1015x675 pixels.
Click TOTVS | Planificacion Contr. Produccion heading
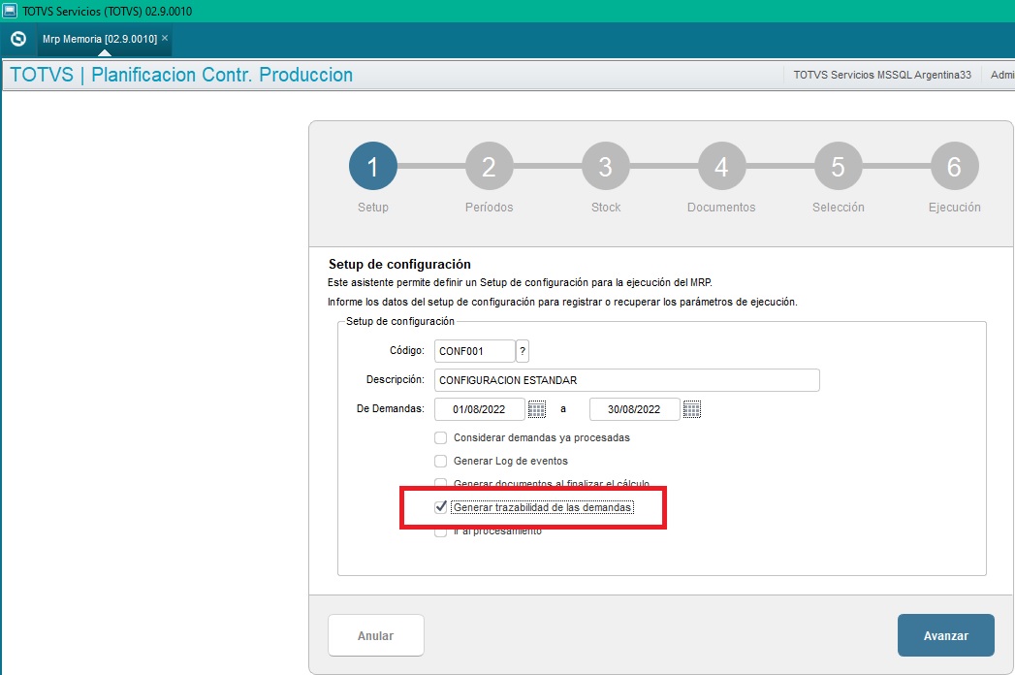click(181, 75)
